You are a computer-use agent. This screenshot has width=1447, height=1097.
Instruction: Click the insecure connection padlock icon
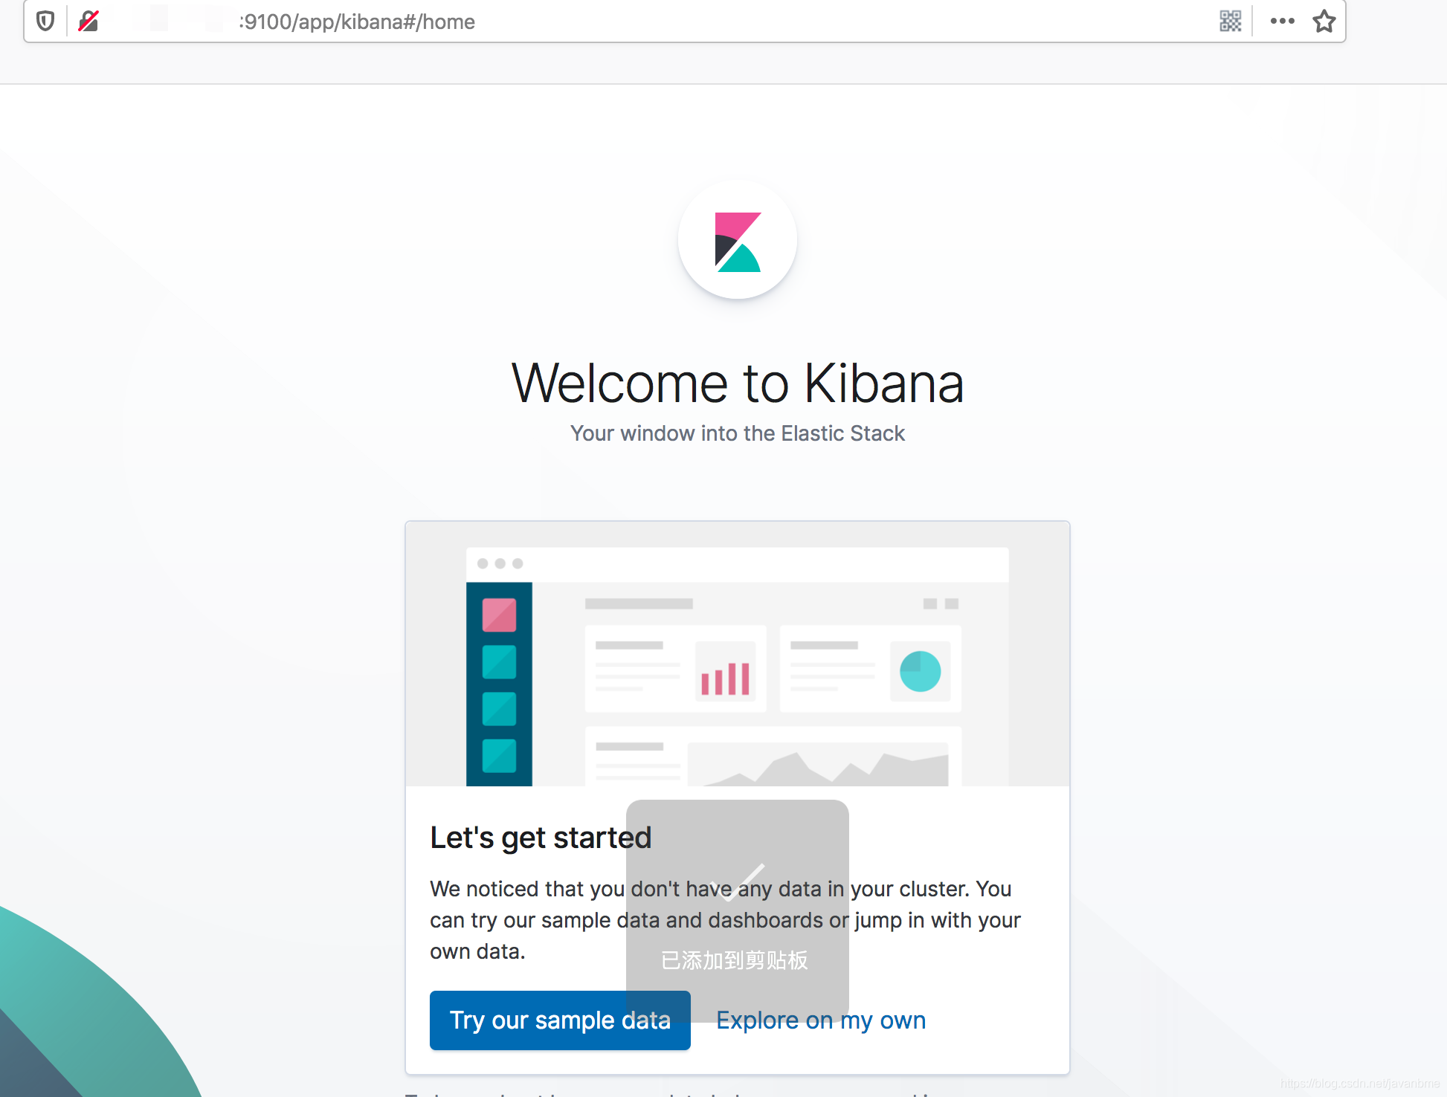pos(88,22)
